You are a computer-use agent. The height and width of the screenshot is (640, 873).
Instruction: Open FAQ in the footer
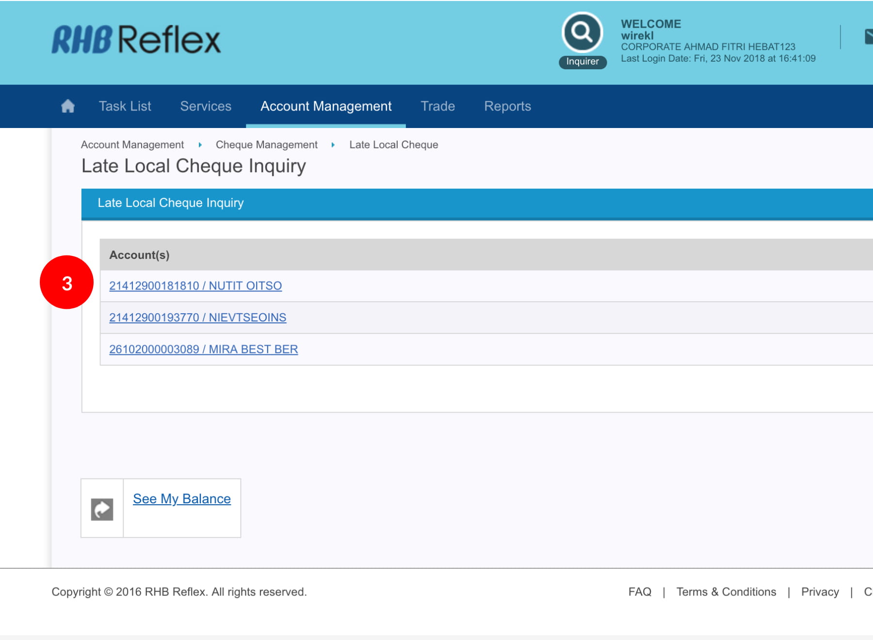640,592
